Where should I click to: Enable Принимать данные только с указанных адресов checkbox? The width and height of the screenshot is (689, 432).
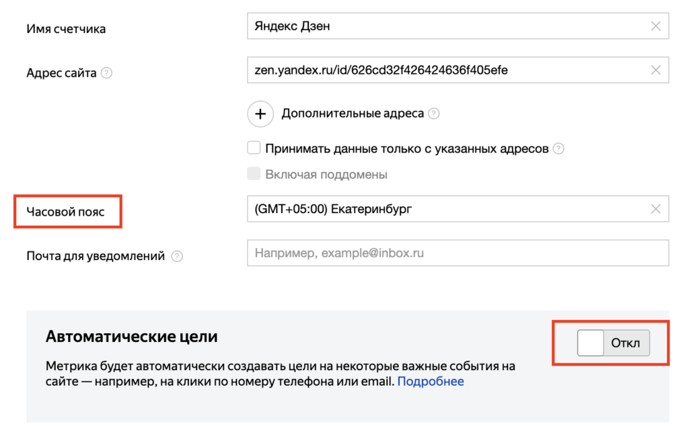pos(254,148)
